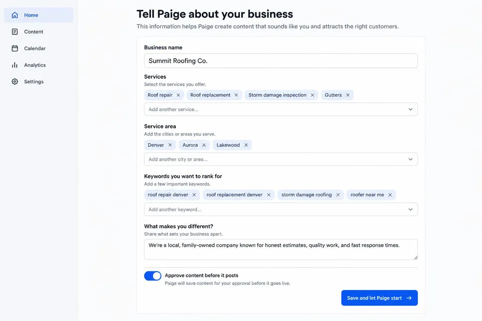Viewport: 482px width, 321px height.
Task: Click the Analytics bar chart icon
Action: [x=15, y=65]
